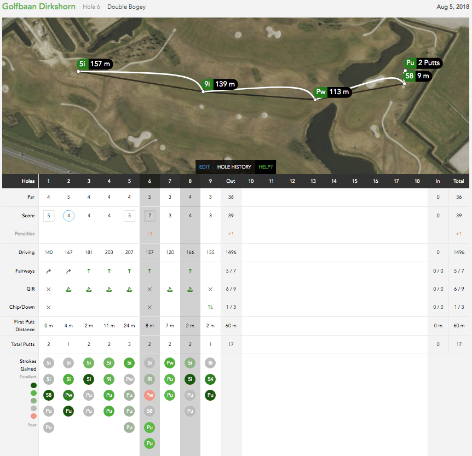Screen dimensions: 472x456
Task: Click hole 5 gray Pw circle
Action: (x=129, y=379)
